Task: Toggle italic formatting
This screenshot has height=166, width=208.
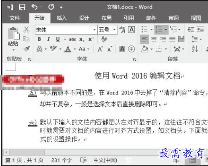Action: click(x=49, y=39)
